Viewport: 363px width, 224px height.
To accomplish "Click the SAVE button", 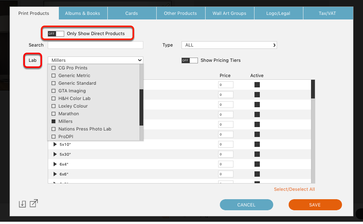I will 315,205.
